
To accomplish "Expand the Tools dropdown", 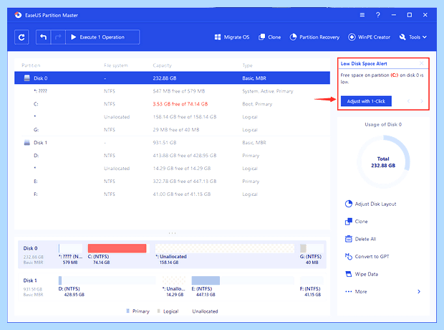I will [413, 37].
